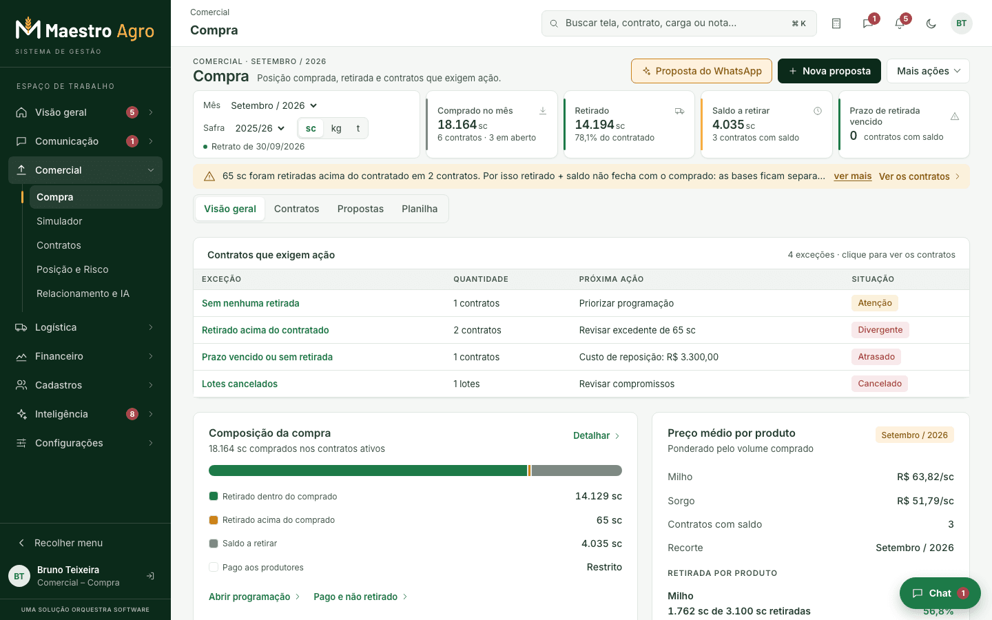The width and height of the screenshot is (992, 620).
Task: Open BT user avatar in top bar
Action: click(962, 23)
